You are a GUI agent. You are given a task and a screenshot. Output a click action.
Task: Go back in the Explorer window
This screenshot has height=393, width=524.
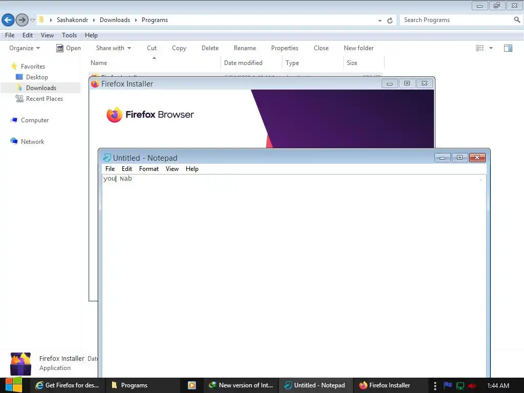click(8, 20)
